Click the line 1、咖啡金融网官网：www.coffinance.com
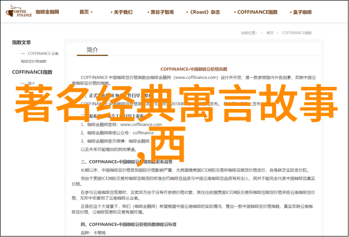 click(121, 125)
